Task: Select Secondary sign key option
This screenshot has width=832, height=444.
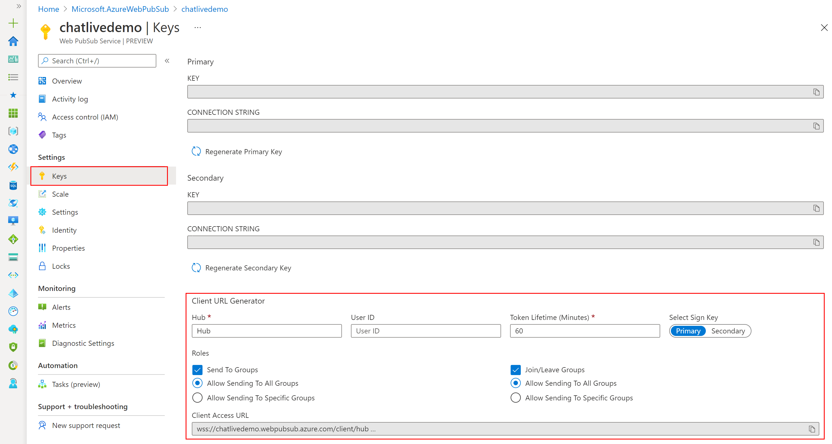Action: [x=728, y=330]
